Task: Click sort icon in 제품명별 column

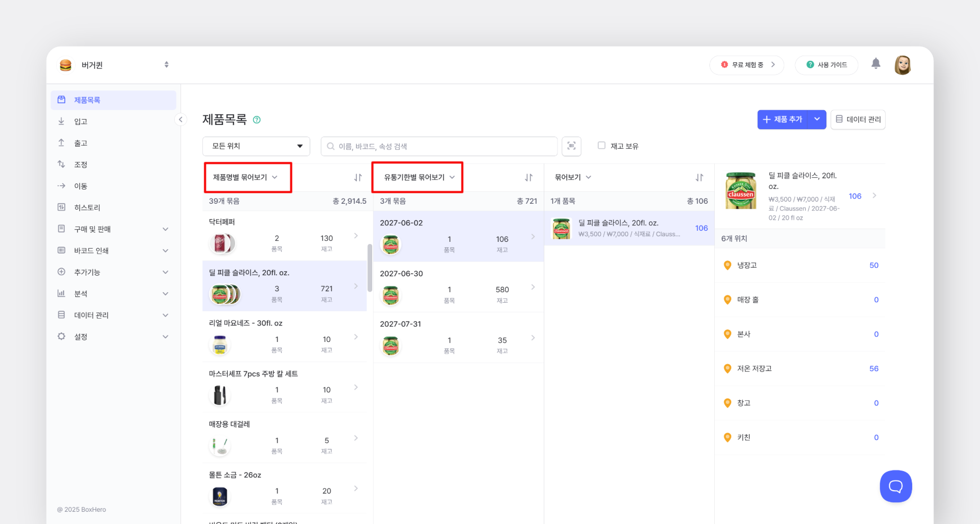Action: point(358,178)
